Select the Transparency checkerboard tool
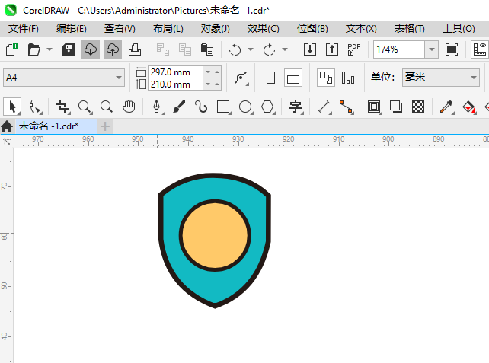This screenshot has height=363, width=489. (x=418, y=107)
